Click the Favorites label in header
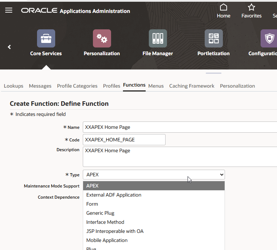The width and height of the screenshot is (277, 250). click(252, 16)
